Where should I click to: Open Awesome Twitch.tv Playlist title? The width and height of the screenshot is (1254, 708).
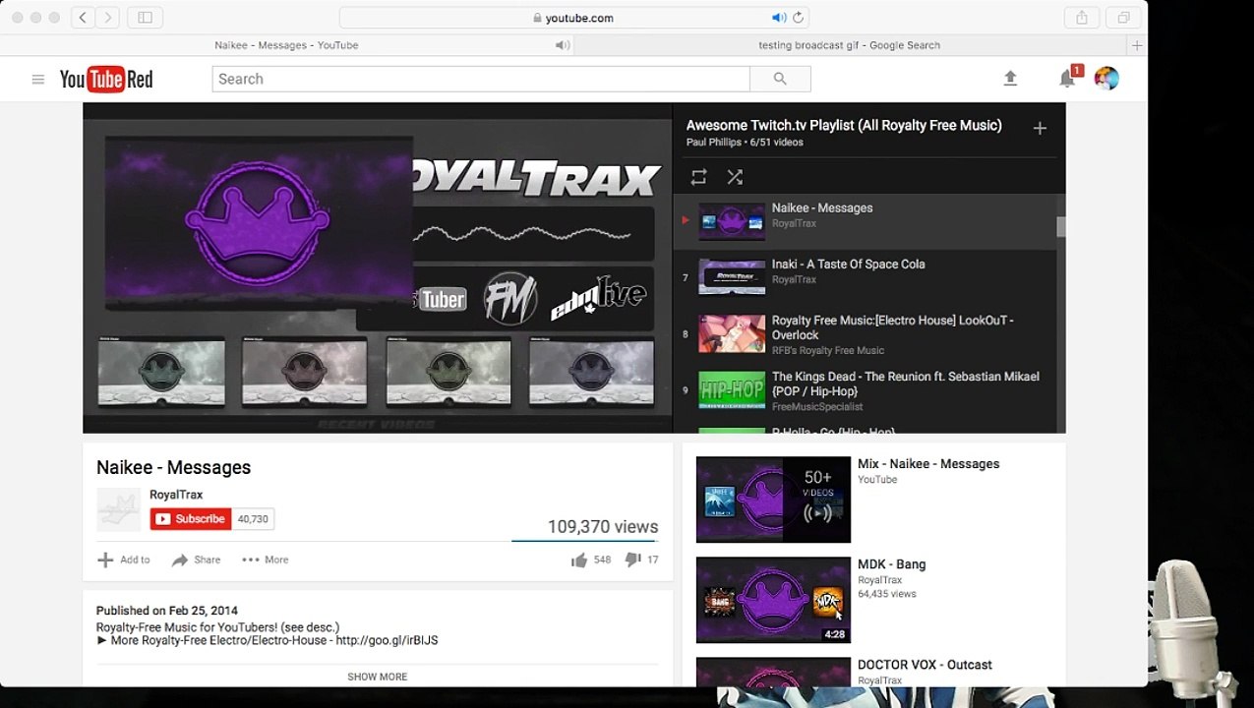tap(844, 125)
